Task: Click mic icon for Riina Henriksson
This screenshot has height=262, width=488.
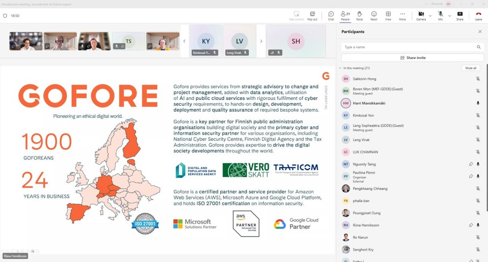Action: 478,225
